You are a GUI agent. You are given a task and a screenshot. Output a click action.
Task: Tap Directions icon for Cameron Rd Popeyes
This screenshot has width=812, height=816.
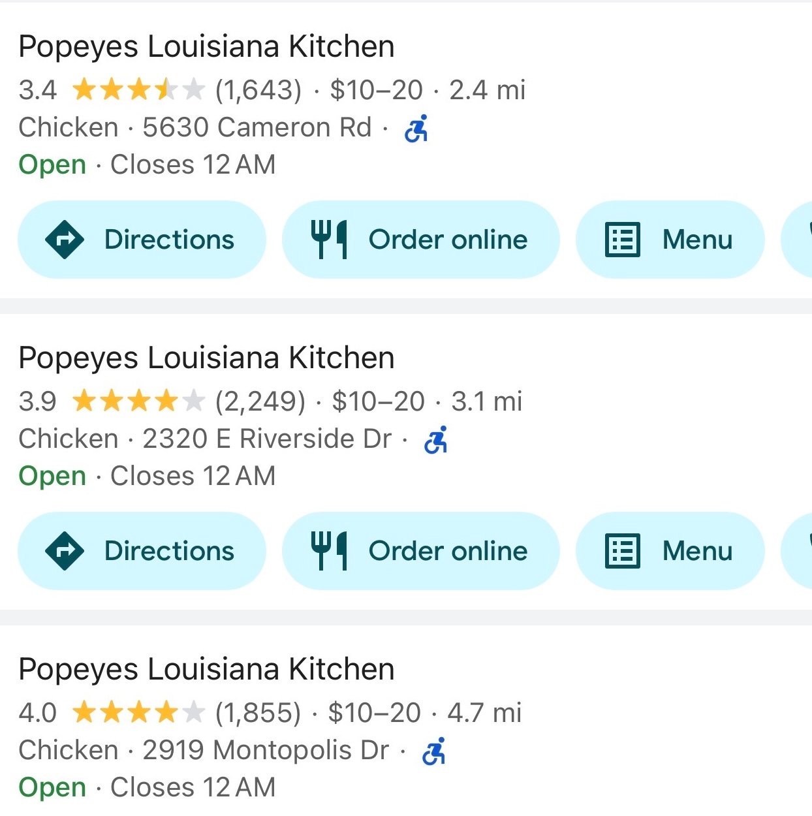point(65,240)
